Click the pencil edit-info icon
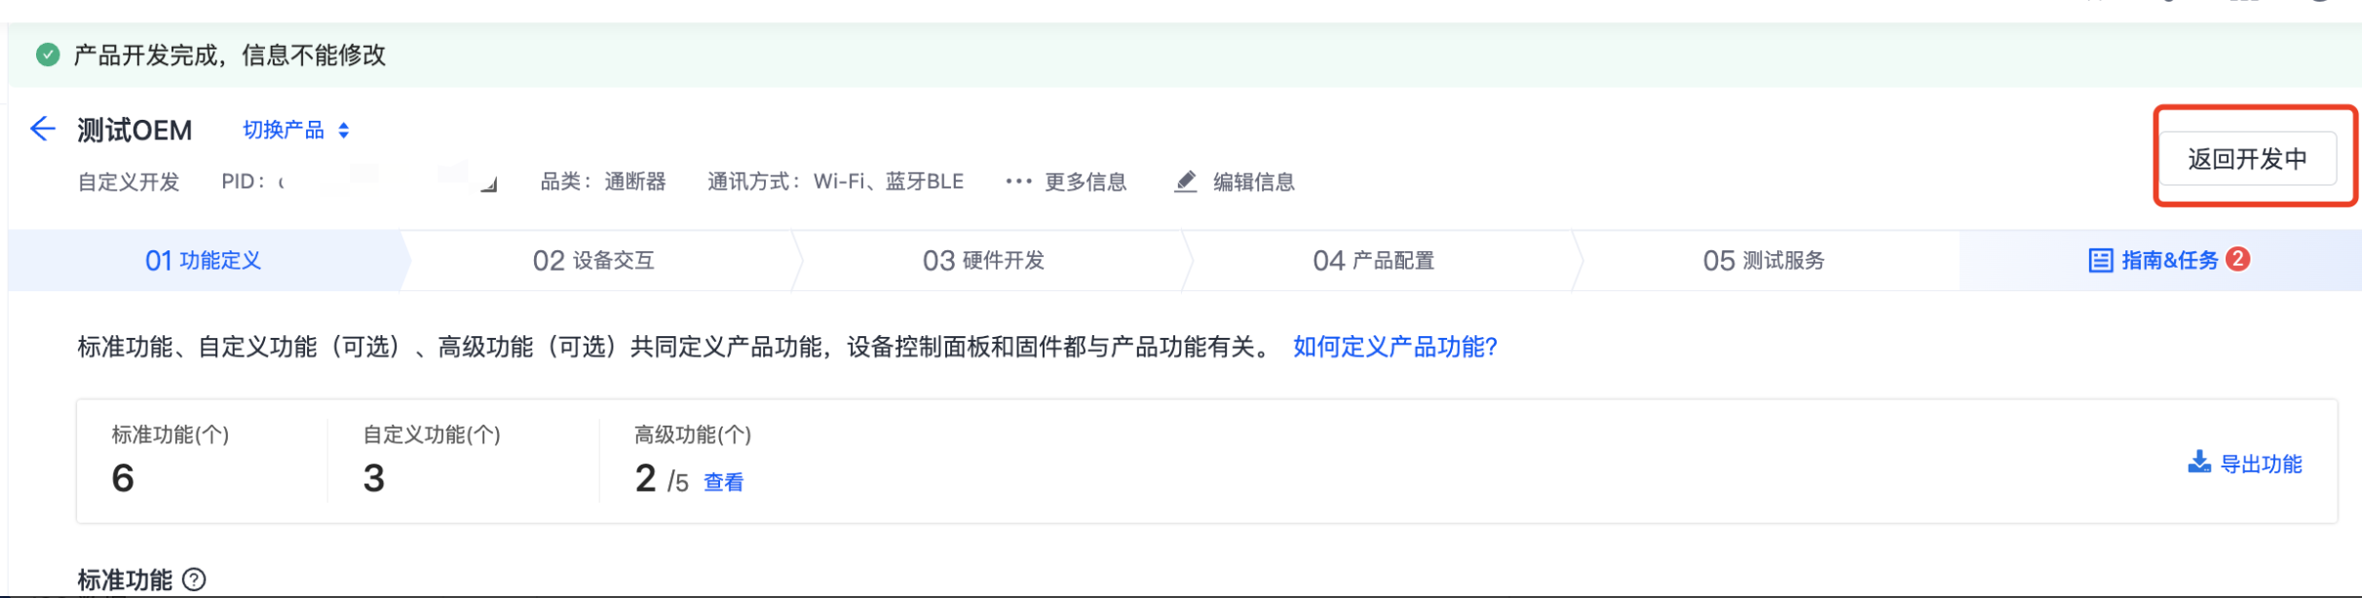The width and height of the screenshot is (2362, 598). click(x=1185, y=182)
